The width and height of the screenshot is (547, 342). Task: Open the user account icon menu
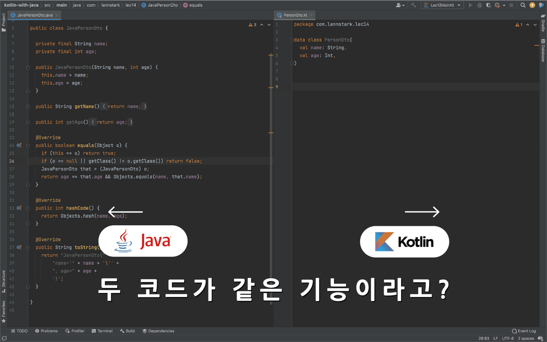400,5
